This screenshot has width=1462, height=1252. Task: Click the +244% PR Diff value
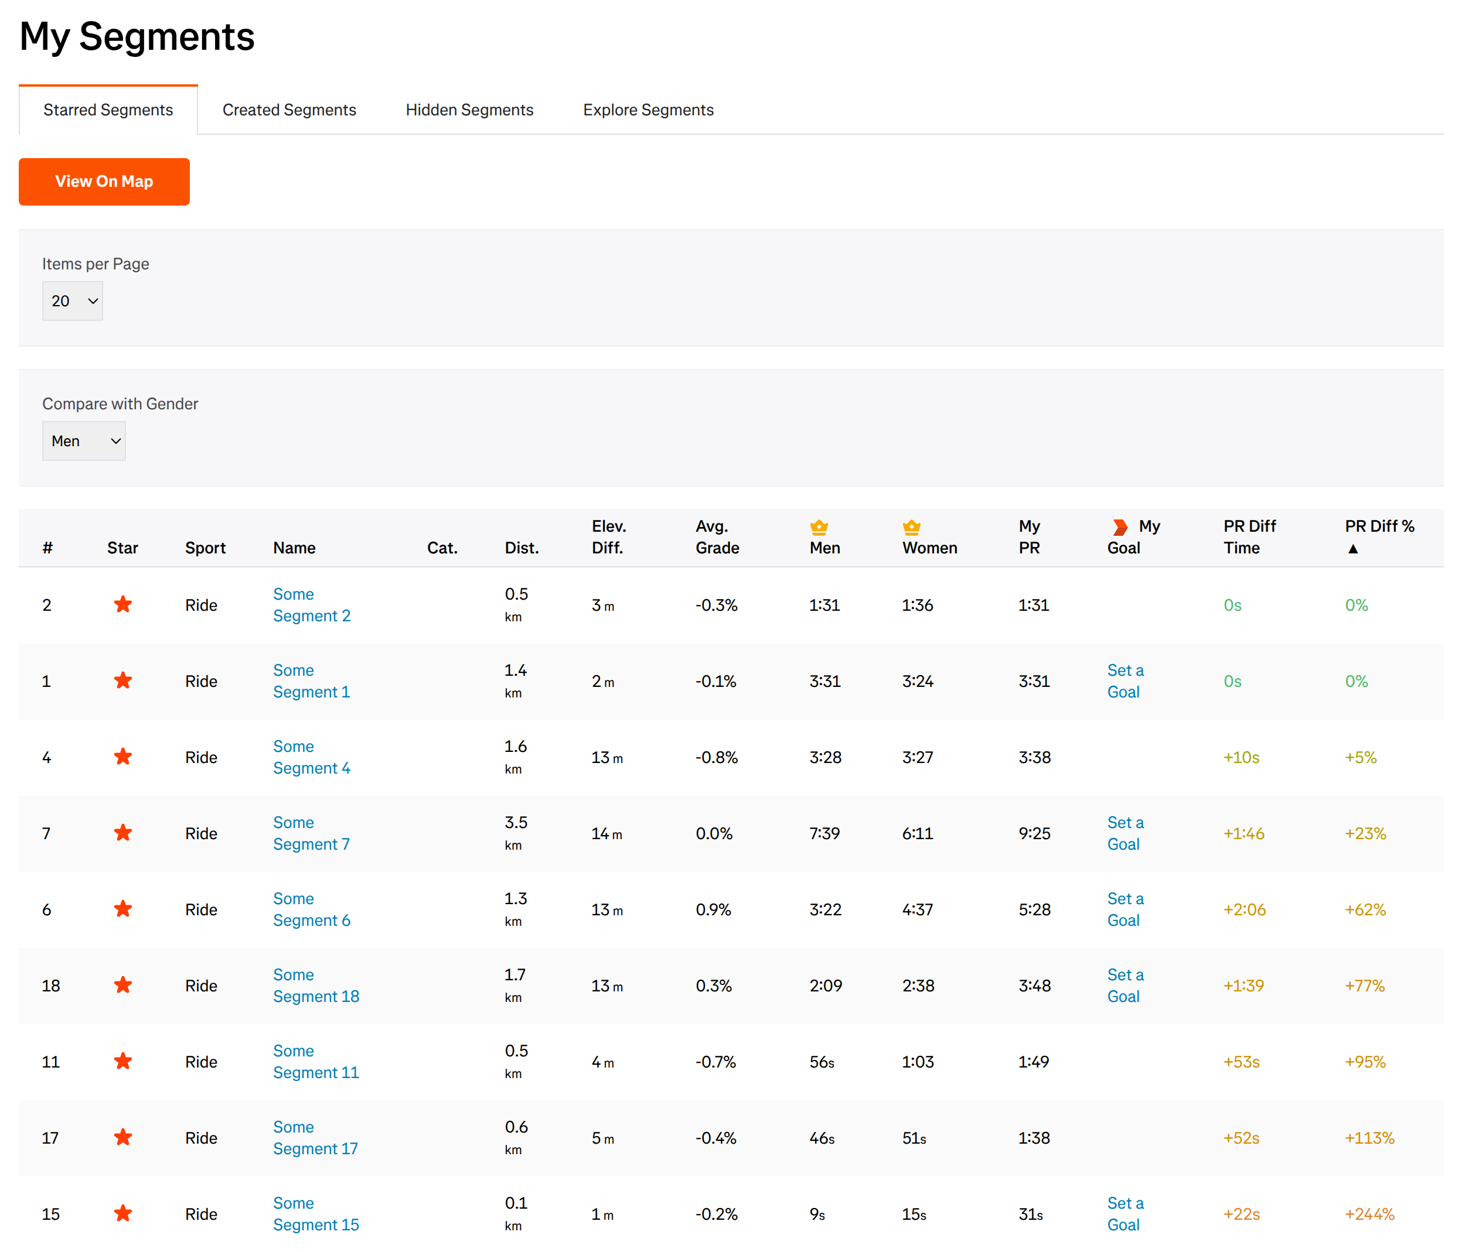coord(1369,1214)
